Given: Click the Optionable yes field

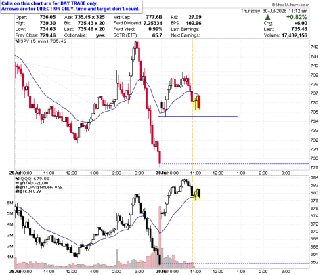Looking at the screenshot, I should tap(85, 35).
